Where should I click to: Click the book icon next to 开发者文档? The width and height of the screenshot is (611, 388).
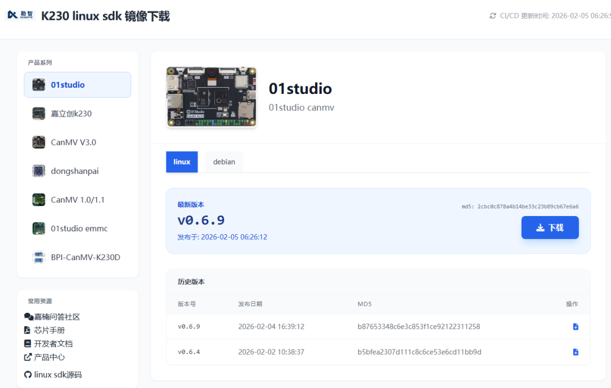[x=27, y=343]
